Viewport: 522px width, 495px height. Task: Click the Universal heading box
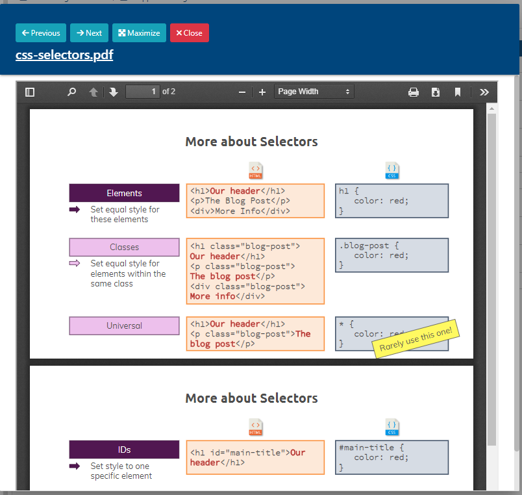[124, 325]
